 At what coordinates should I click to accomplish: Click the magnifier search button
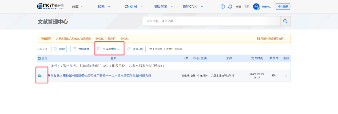285,21
